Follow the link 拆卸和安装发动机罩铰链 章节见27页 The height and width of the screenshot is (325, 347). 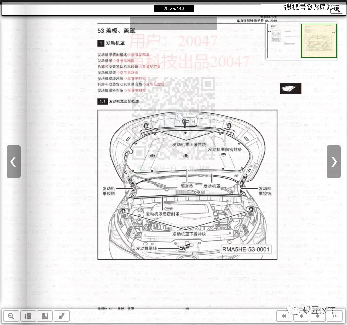coord(129,66)
